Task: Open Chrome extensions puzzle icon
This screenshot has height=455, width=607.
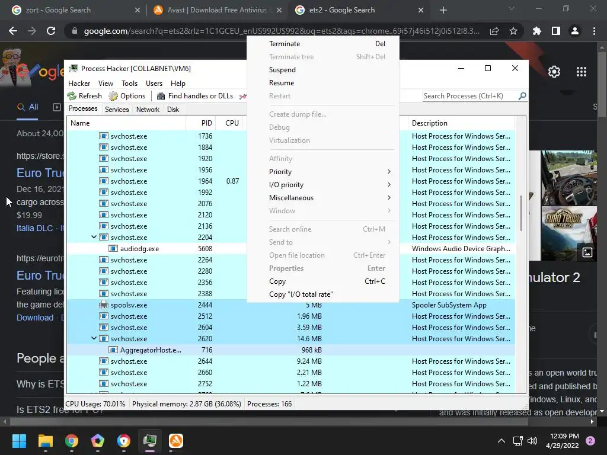Action: pos(537,31)
